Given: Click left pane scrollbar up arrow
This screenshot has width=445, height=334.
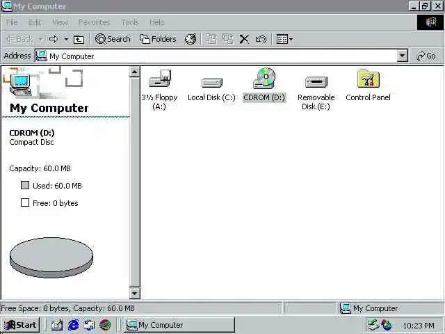Looking at the screenshot, I should (x=134, y=72).
